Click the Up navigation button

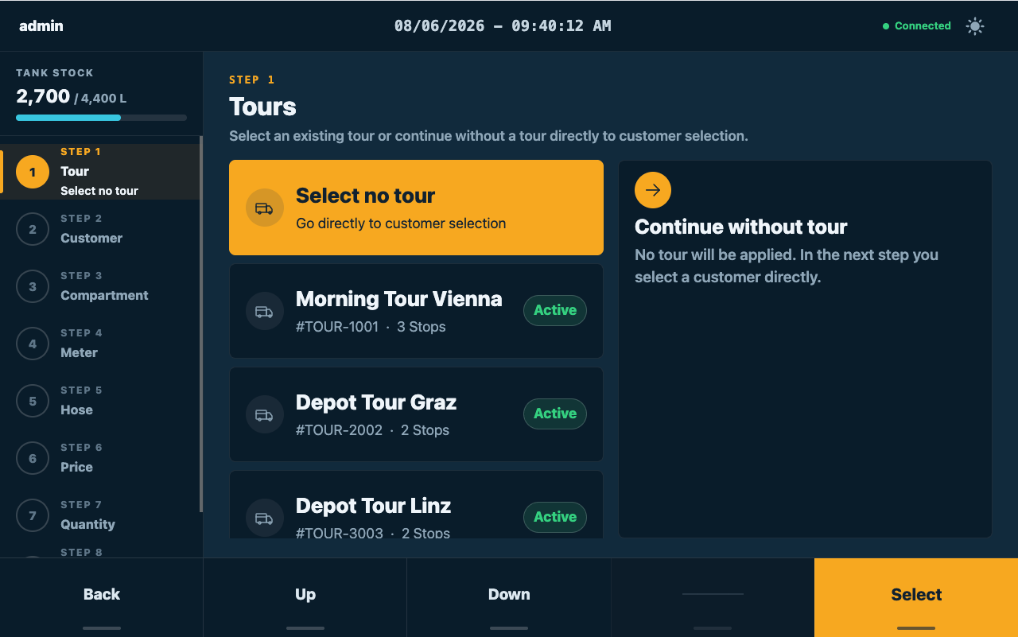point(305,597)
